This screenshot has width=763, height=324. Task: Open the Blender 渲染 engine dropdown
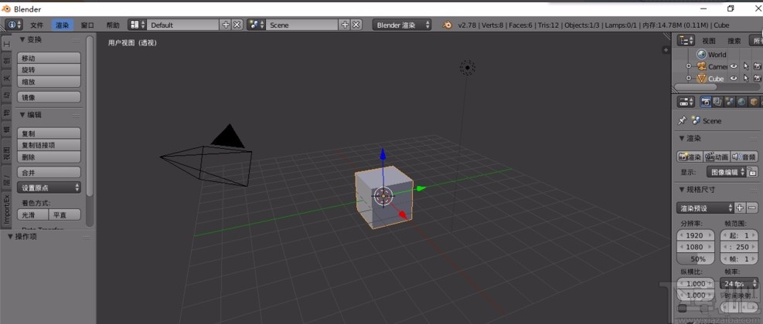pos(402,25)
